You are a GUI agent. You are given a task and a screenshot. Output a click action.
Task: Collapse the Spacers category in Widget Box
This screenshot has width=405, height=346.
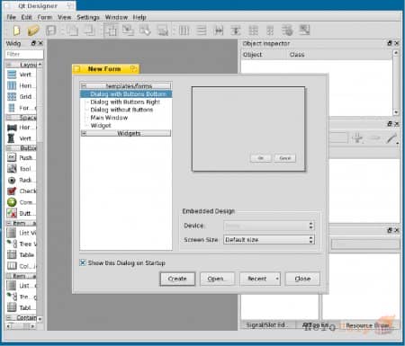click(x=9, y=118)
